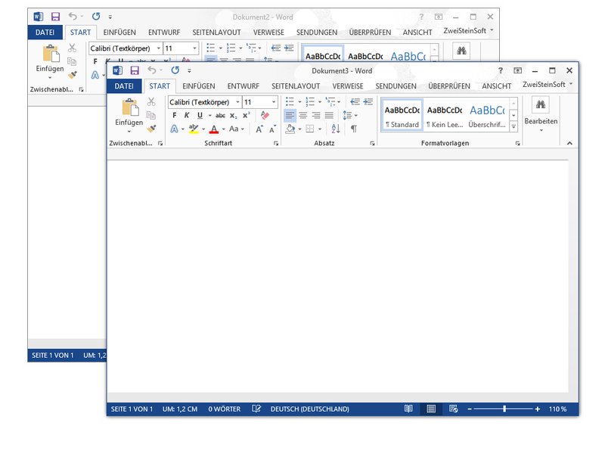Open bullets list dropdown in Dokument3
The image size is (605, 454).
pos(299,102)
